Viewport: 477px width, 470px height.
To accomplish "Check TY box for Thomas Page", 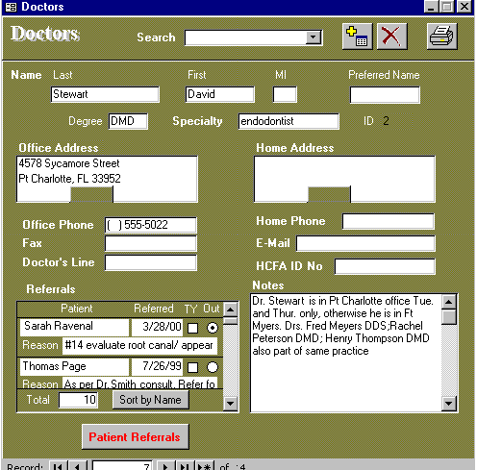I will point(192,367).
